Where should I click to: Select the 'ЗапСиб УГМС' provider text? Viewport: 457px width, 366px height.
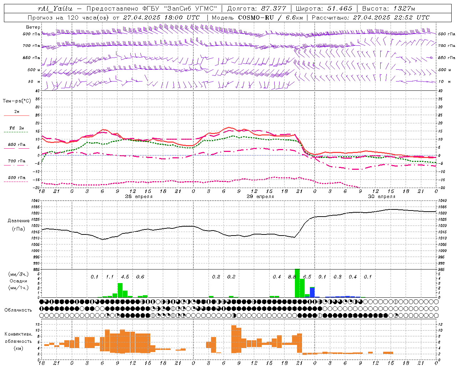[190, 9]
